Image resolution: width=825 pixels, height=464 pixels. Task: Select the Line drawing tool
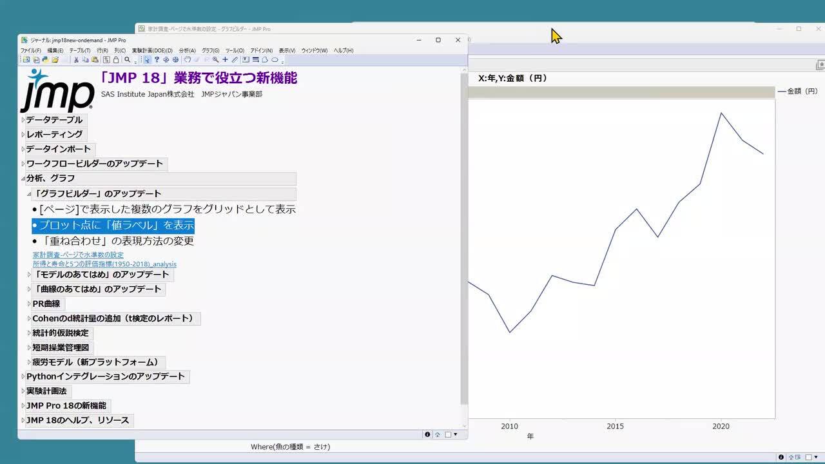(235, 59)
